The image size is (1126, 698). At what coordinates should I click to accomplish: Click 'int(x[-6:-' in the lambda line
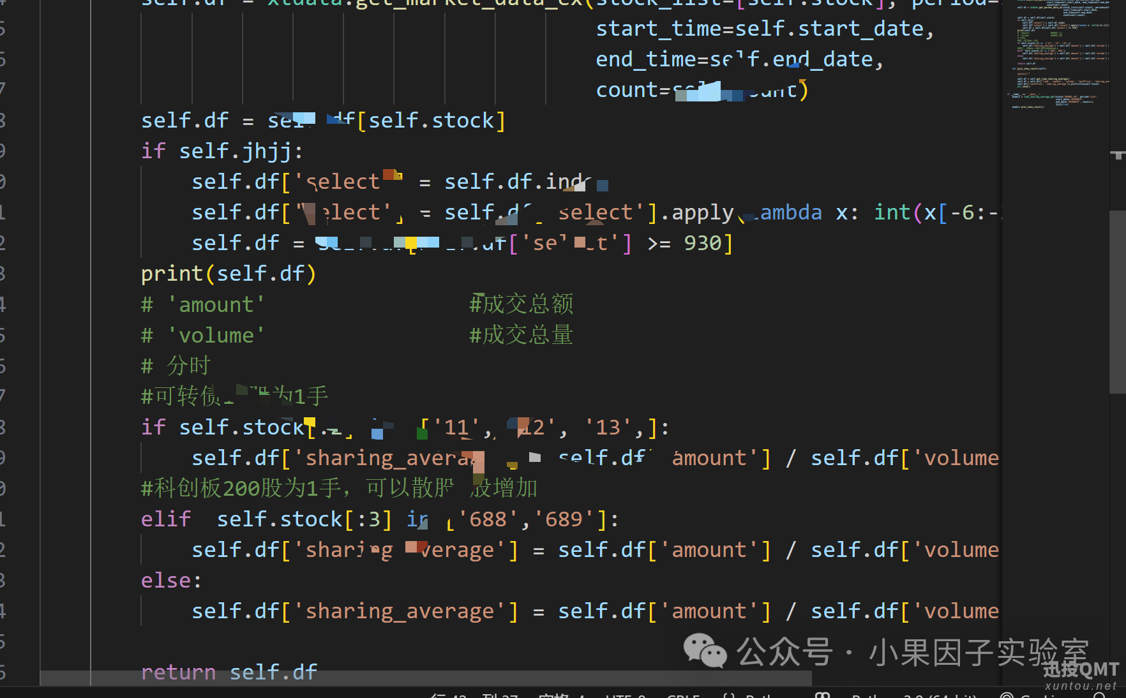pos(936,212)
